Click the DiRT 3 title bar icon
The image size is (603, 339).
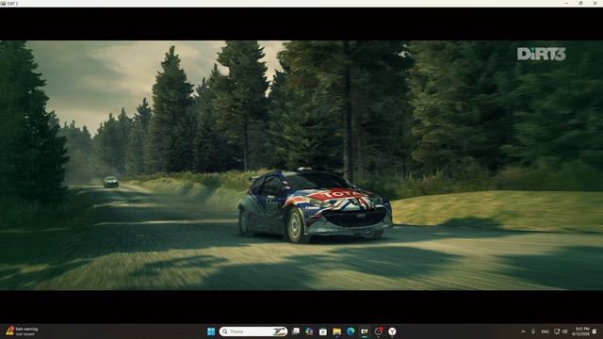pos(3,3)
